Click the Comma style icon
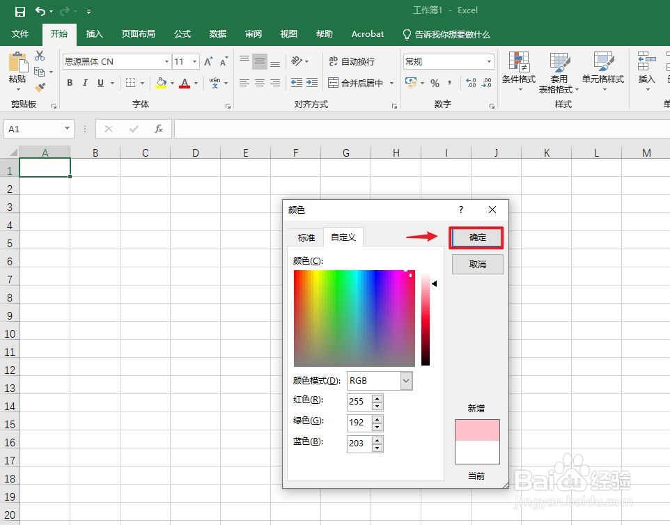Viewport: 670px width, 525px height. point(449,83)
